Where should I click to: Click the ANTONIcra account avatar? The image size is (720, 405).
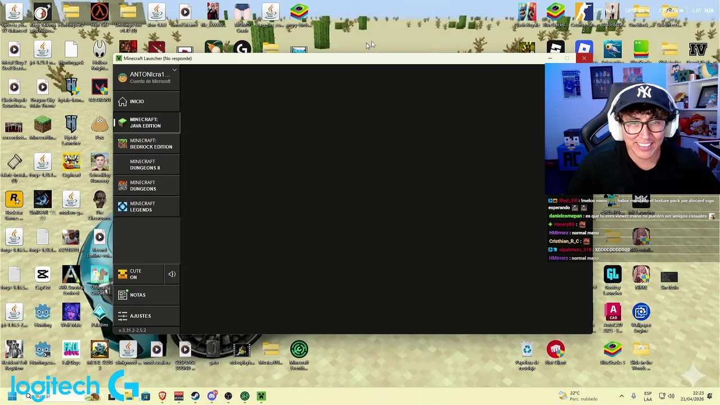coord(123,78)
